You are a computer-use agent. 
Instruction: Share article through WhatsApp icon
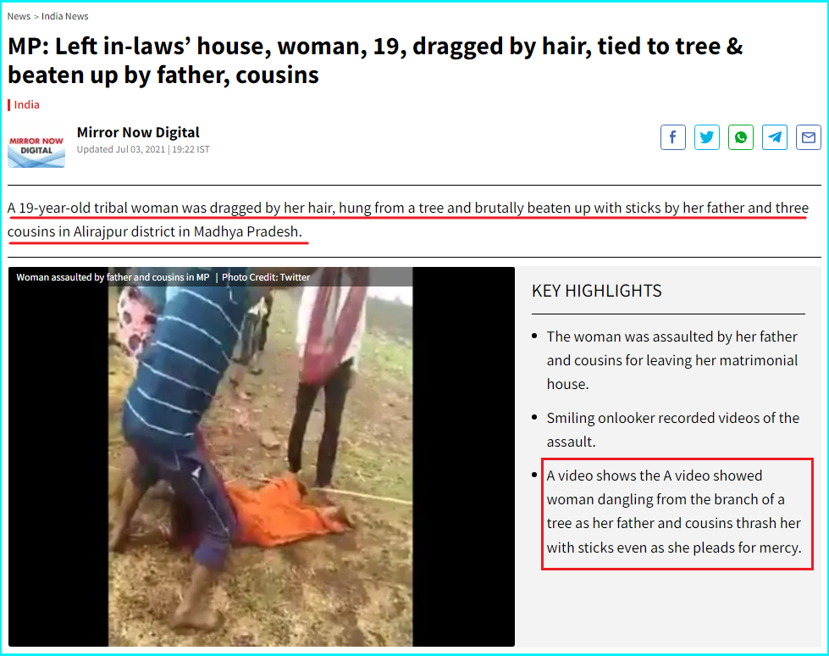click(741, 137)
